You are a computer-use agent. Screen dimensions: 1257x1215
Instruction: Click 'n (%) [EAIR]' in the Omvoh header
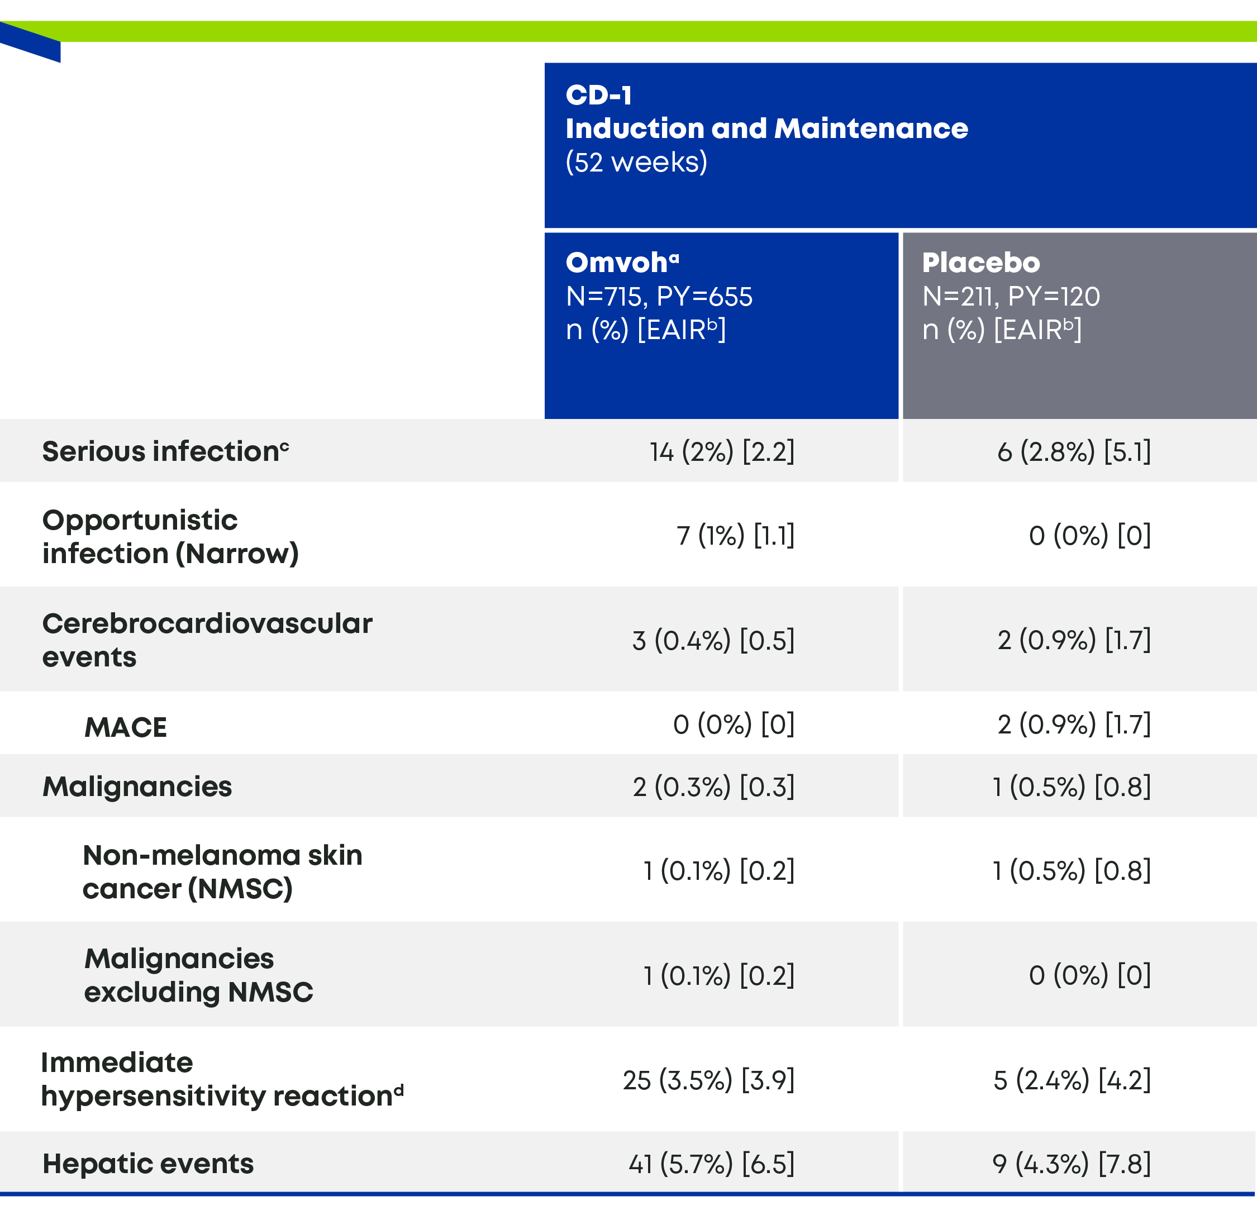[x=646, y=330]
